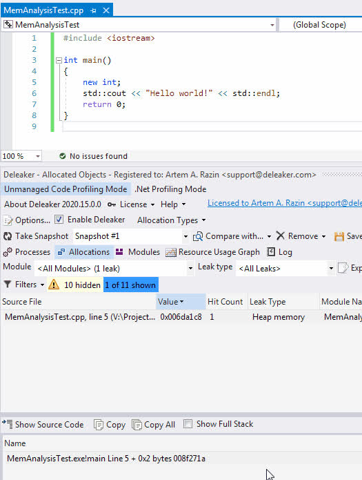Open the 100 % zoom dropdown
The height and width of the screenshot is (480, 362).
tap(38, 156)
